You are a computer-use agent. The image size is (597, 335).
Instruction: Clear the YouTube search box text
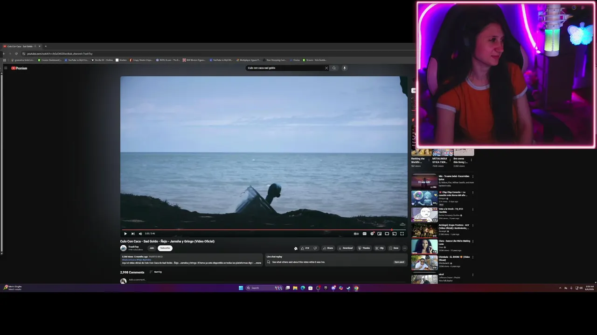tap(326, 68)
